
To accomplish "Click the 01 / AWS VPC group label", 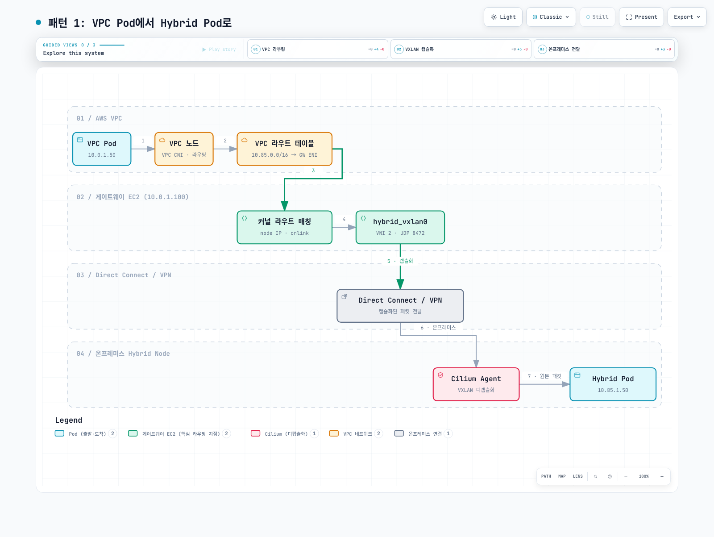I will (99, 118).
